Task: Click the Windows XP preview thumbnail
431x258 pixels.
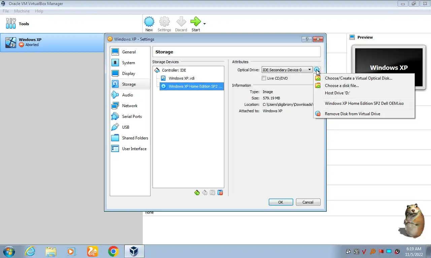Action: pos(389,67)
